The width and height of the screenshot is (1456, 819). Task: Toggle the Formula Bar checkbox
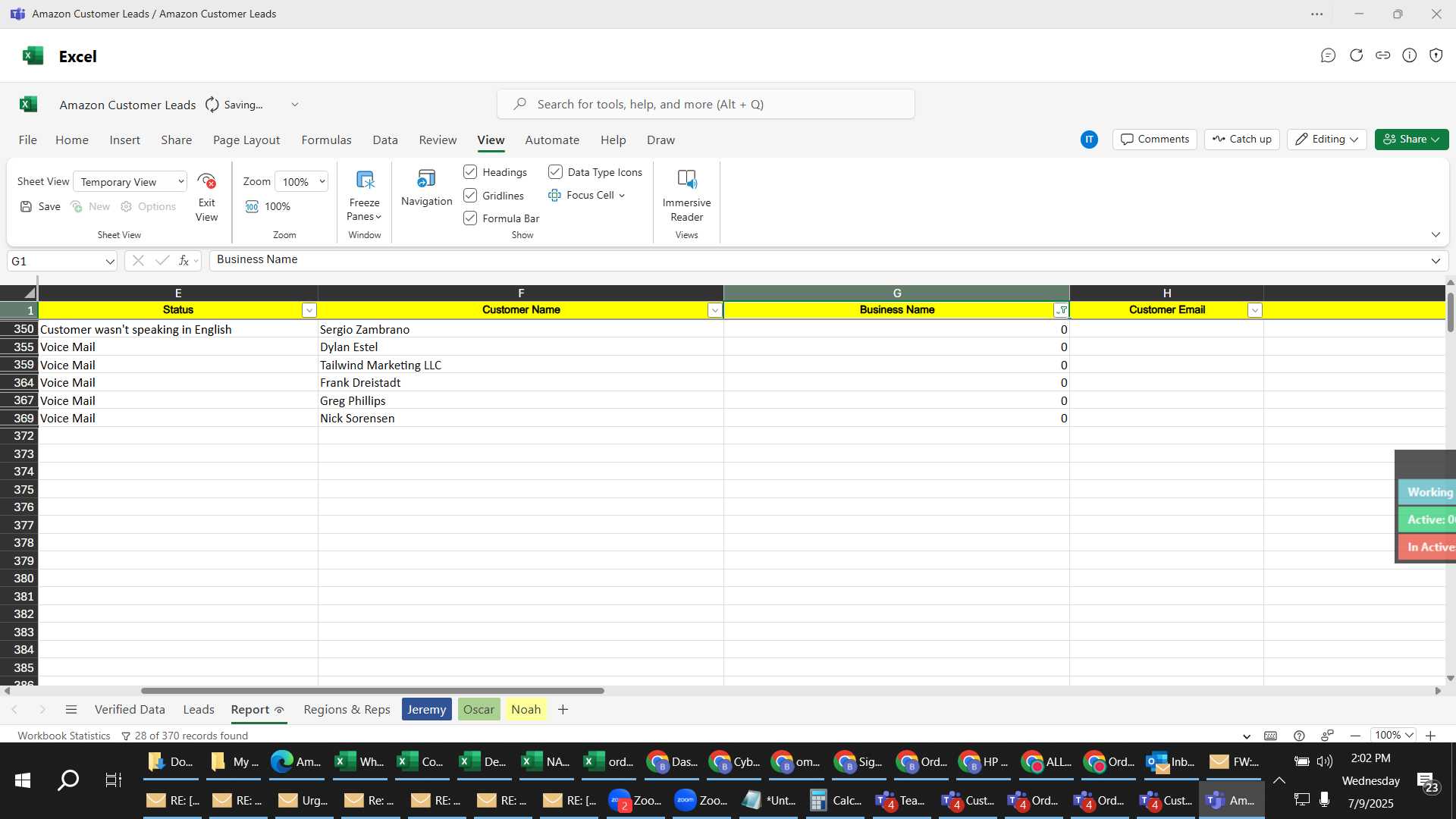(470, 218)
